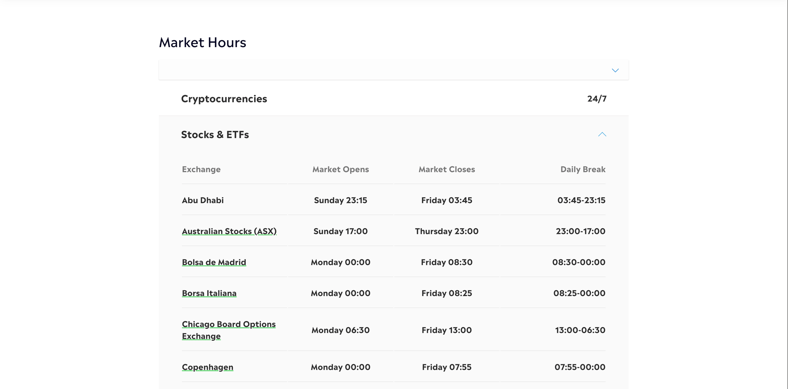Click the Daily Break column header
788x389 pixels.
583,169
